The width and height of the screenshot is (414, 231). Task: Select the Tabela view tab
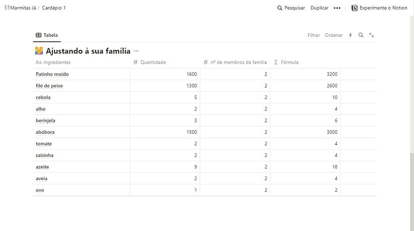[47, 35]
